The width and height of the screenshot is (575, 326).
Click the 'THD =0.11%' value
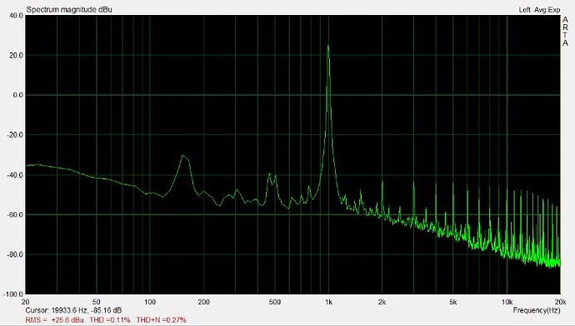point(110,320)
